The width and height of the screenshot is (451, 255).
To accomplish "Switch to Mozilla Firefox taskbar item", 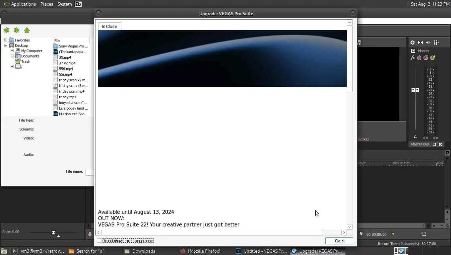I will click(200, 251).
